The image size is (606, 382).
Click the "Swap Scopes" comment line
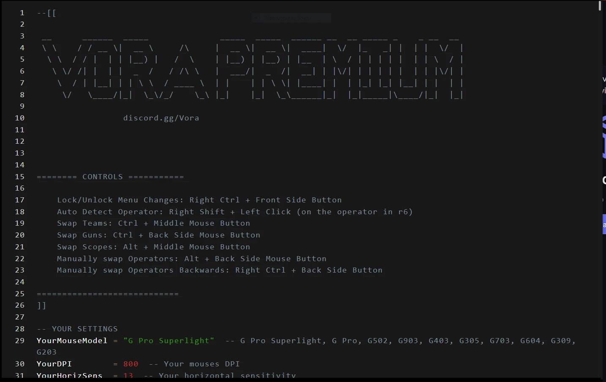[x=154, y=247]
